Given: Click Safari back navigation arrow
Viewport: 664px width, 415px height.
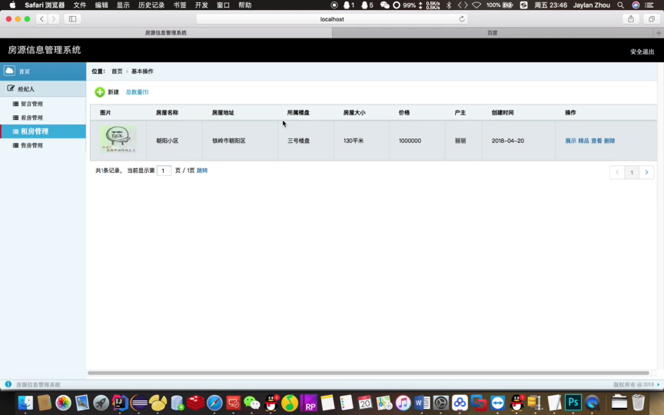Looking at the screenshot, I should point(41,18).
